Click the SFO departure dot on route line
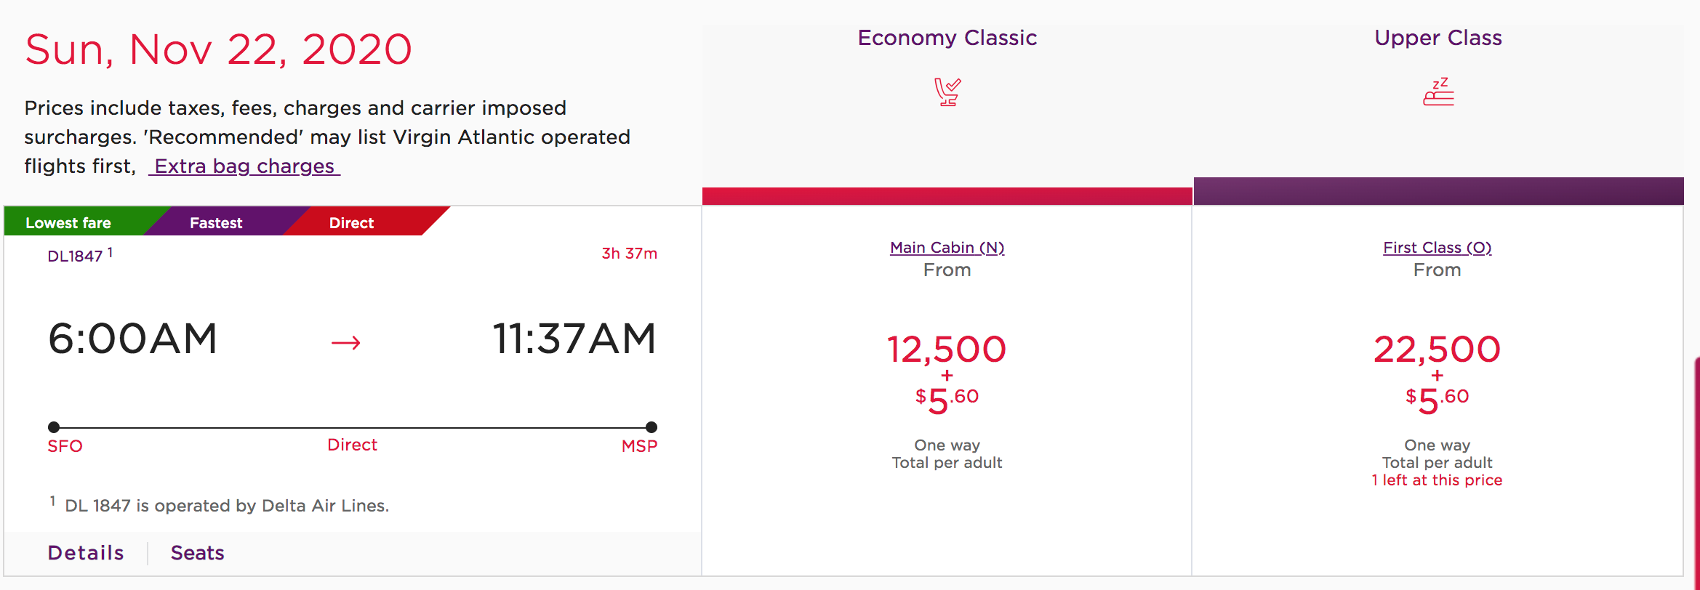The width and height of the screenshot is (1700, 590). pyautogui.click(x=54, y=427)
